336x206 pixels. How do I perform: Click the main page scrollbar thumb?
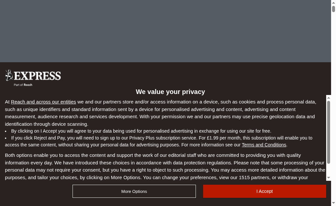pos(333,9)
